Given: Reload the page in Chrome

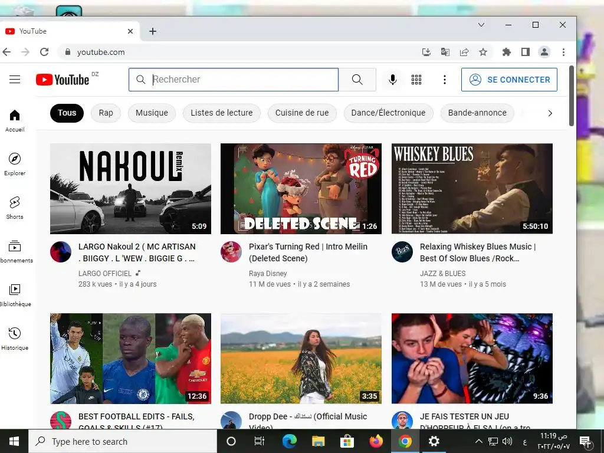Looking at the screenshot, I should [x=44, y=52].
